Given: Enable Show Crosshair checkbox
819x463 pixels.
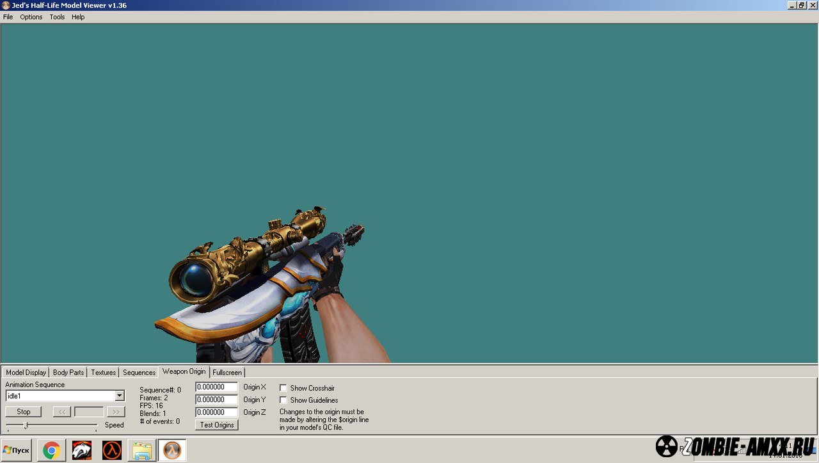Looking at the screenshot, I should click(283, 388).
